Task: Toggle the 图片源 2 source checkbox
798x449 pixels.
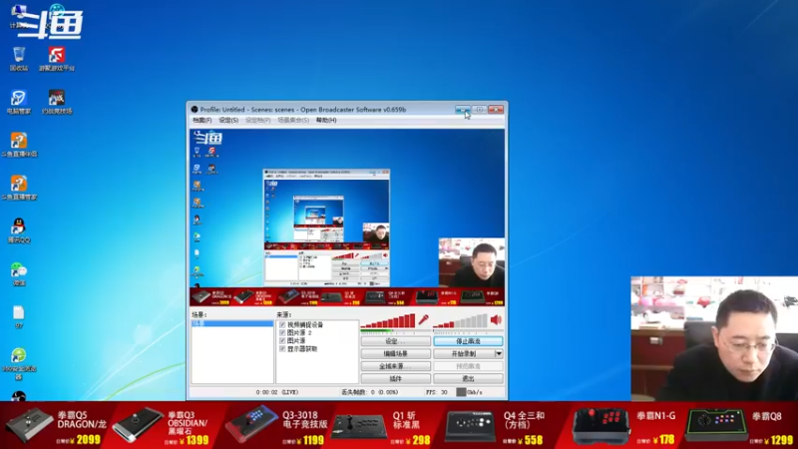Action: click(x=282, y=333)
